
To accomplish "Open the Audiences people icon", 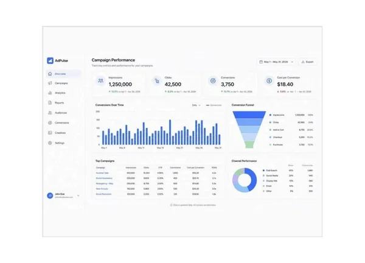I will [50, 113].
